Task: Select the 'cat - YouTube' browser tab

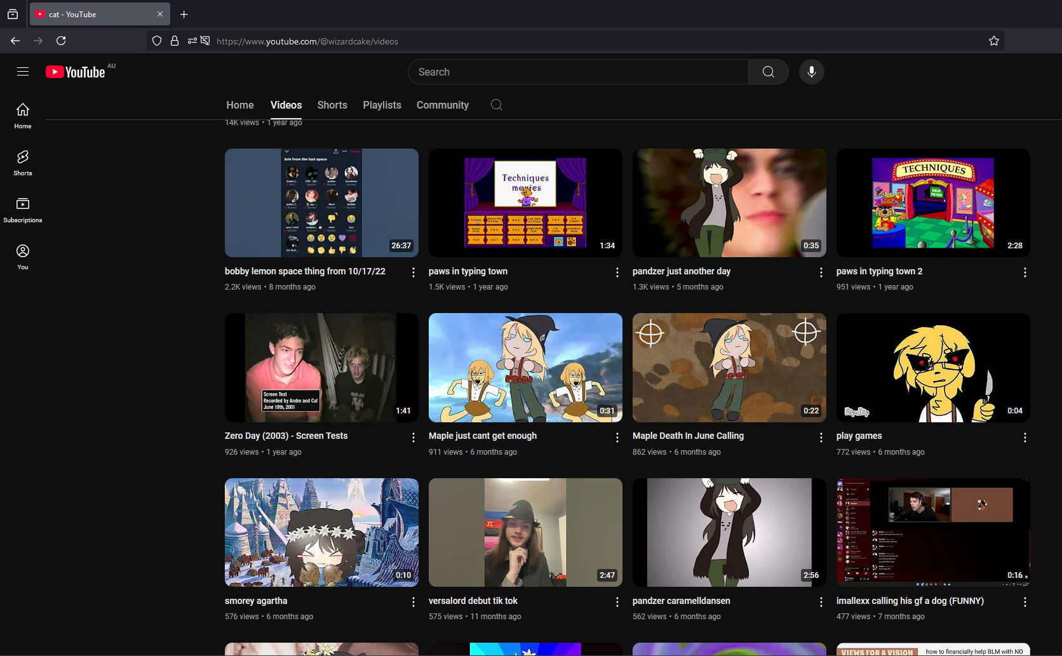Action: 99,14
